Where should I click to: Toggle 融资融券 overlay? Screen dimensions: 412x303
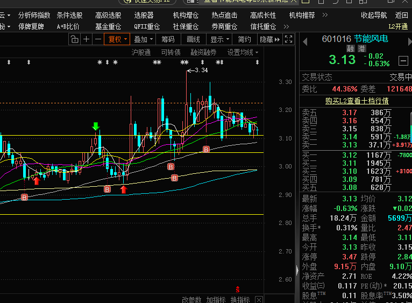coord(203,52)
